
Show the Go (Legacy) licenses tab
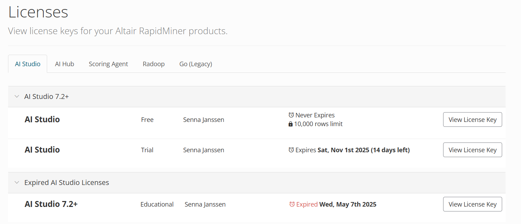[196, 64]
